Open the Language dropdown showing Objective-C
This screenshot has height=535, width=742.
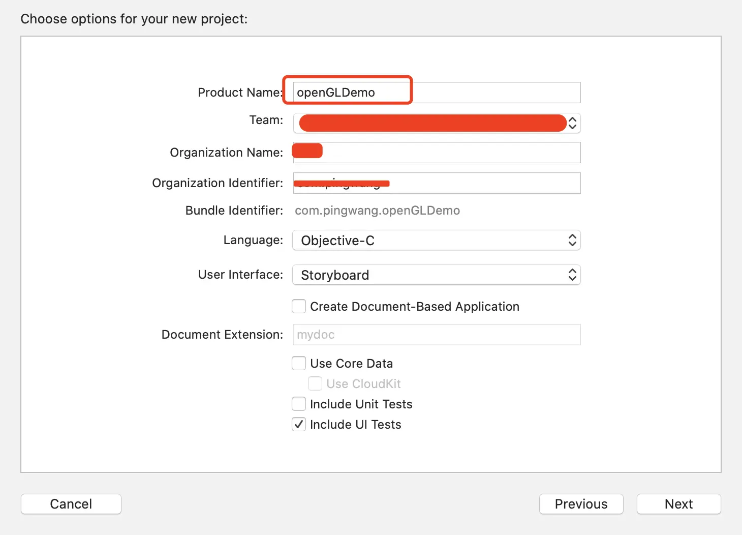[x=436, y=241]
